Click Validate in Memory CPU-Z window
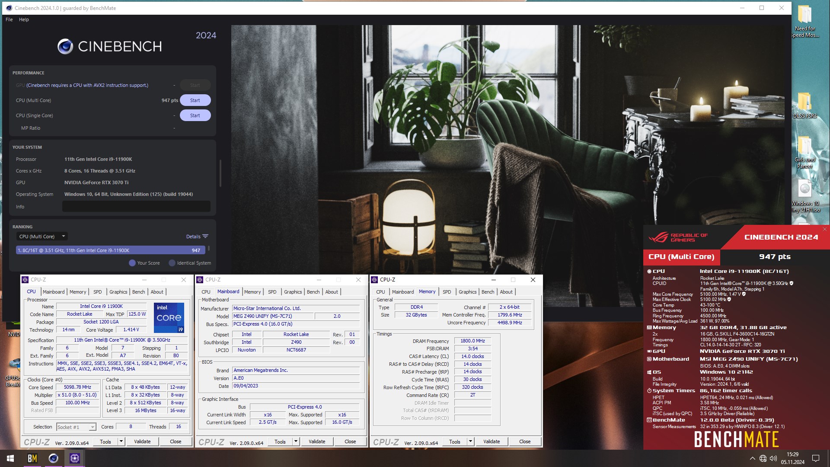 [x=492, y=441]
